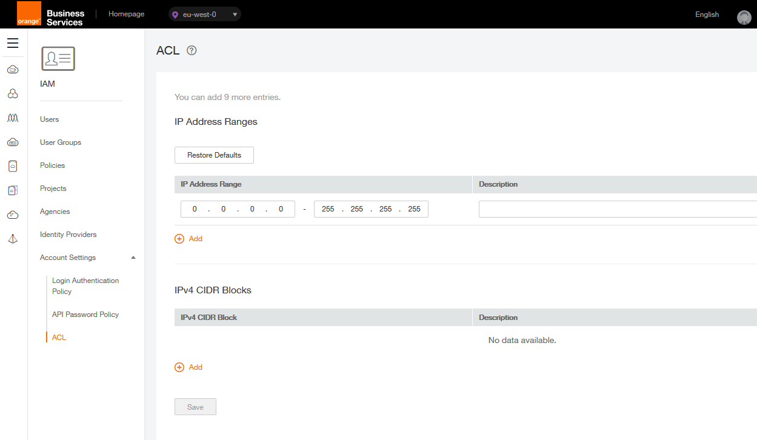Screen dimensions: 757x440
Task: Open the User Groups page
Action: click(60, 142)
